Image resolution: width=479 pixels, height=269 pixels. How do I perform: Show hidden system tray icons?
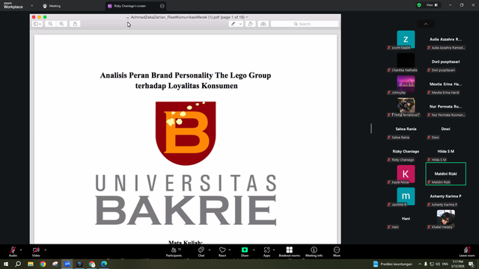coord(420,264)
